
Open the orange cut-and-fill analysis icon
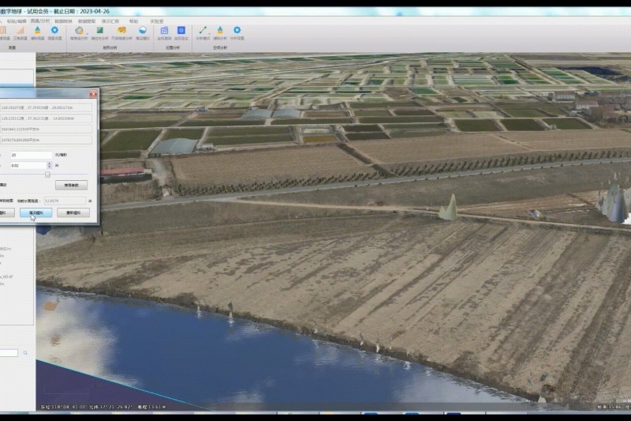pyautogui.click(x=121, y=32)
